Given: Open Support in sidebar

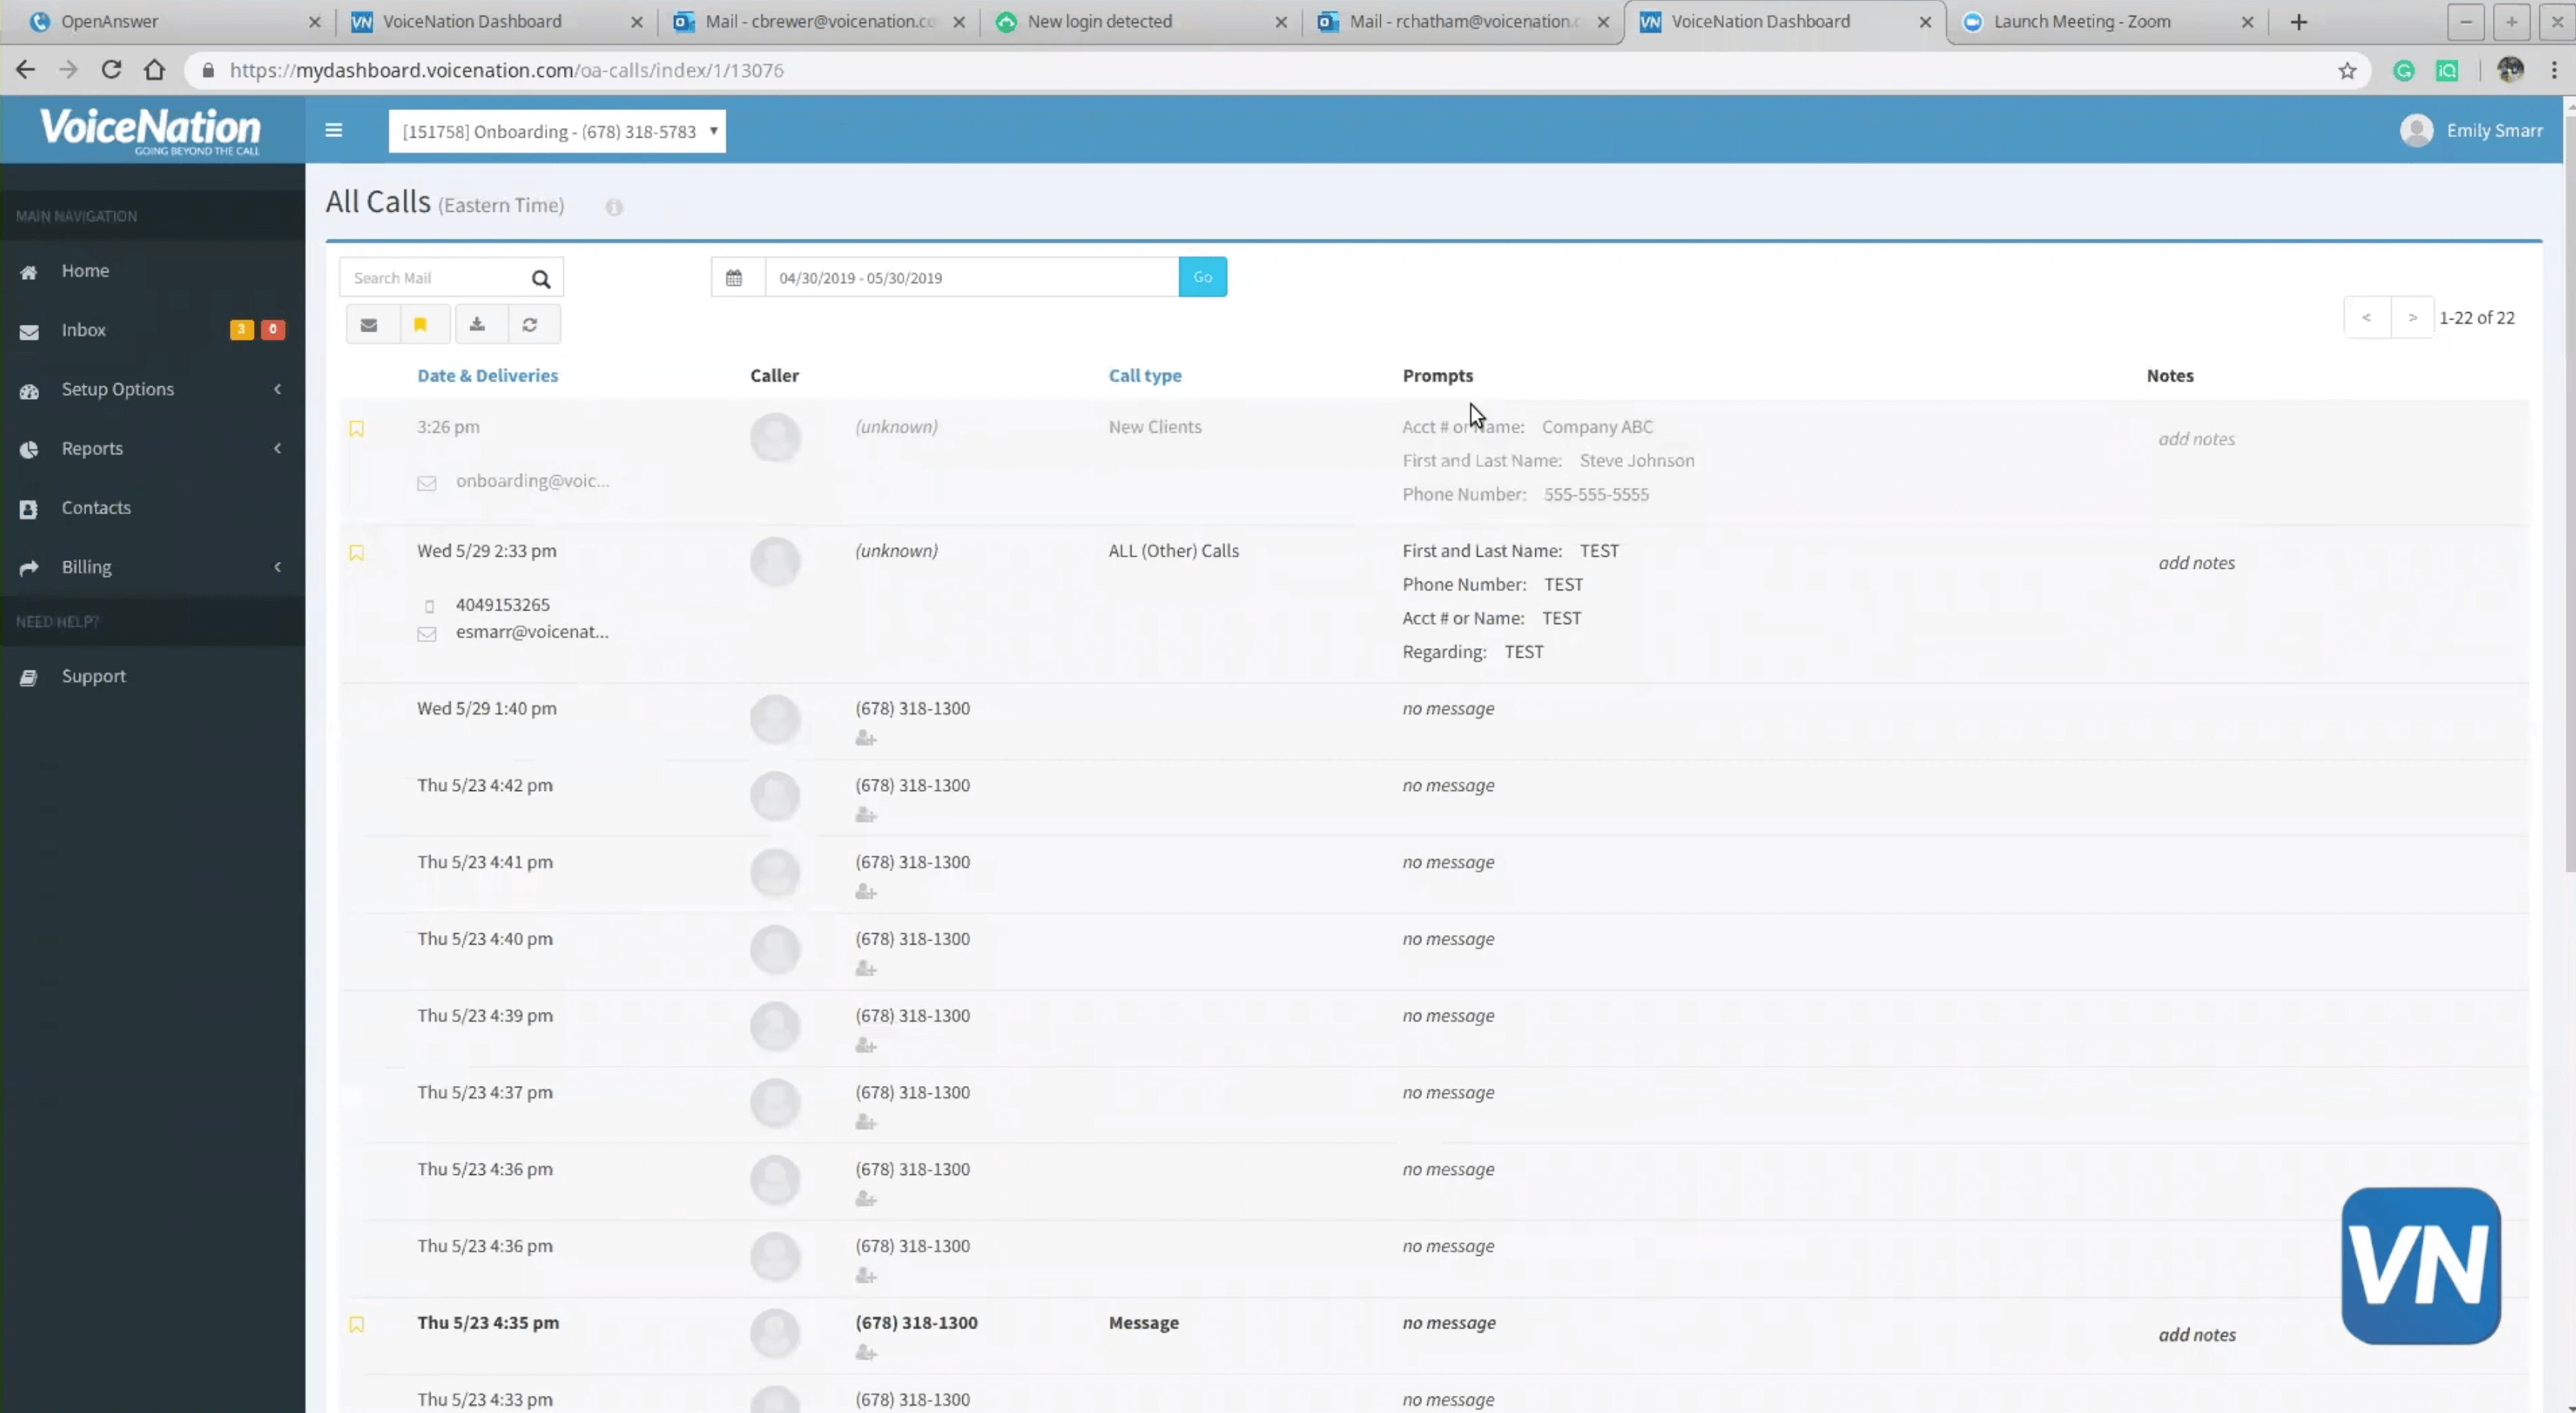Looking at the screenshot, I should pyautogui.click(x=152, y=676).
